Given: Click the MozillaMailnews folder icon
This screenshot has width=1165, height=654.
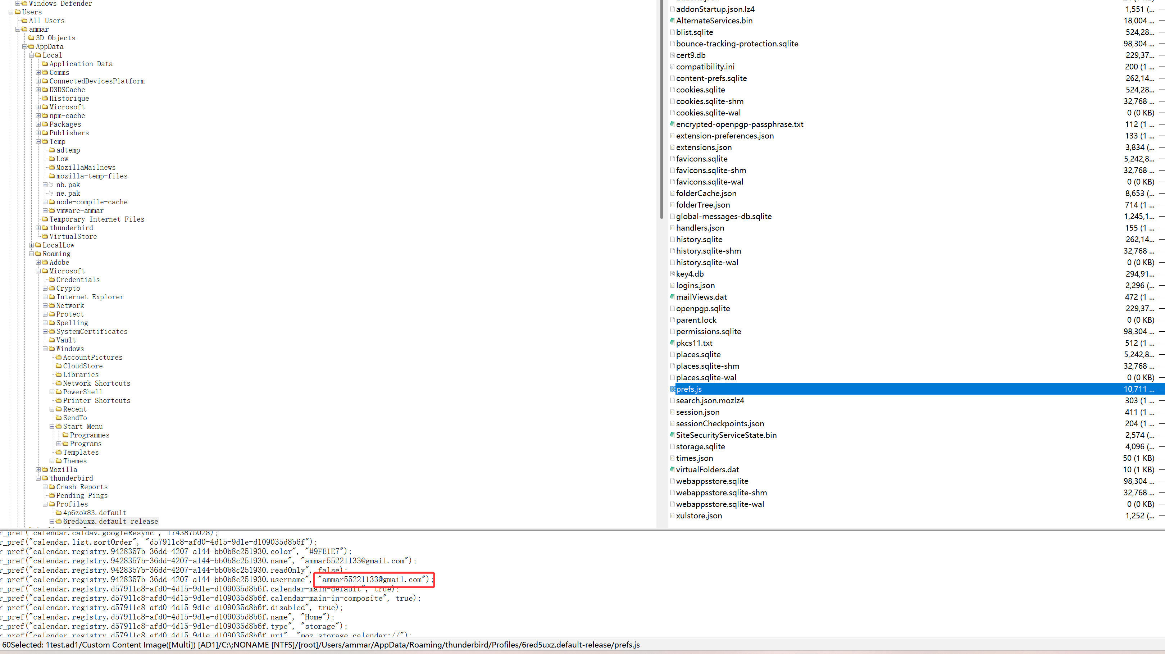Looking at the screenshot, I should coord(51,167).
